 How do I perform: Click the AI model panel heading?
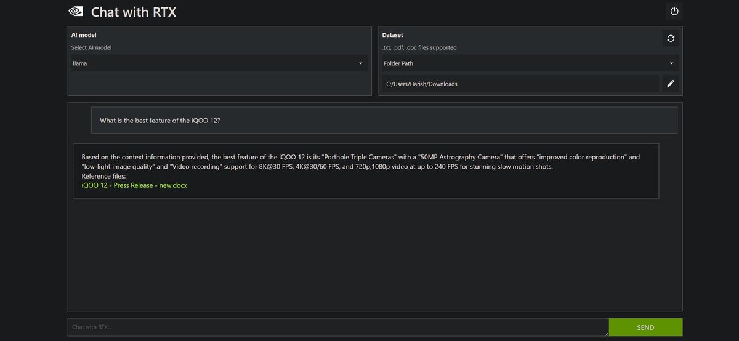click(84, 35)
